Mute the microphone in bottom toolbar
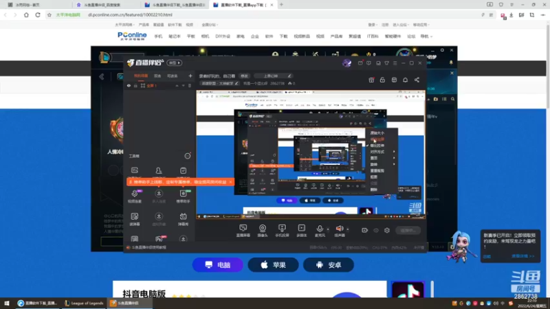 point(320,230)
